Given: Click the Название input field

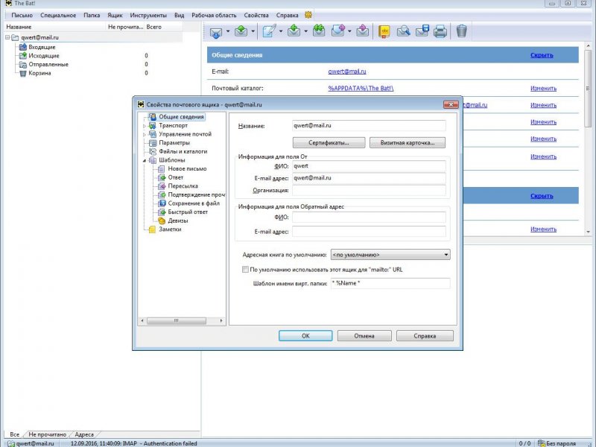Looking at the screenshot, I should [369, 125].
